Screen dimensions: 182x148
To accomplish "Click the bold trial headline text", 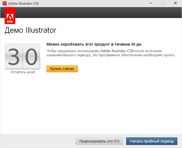I will pyautogui.click(x=94, y=44).
